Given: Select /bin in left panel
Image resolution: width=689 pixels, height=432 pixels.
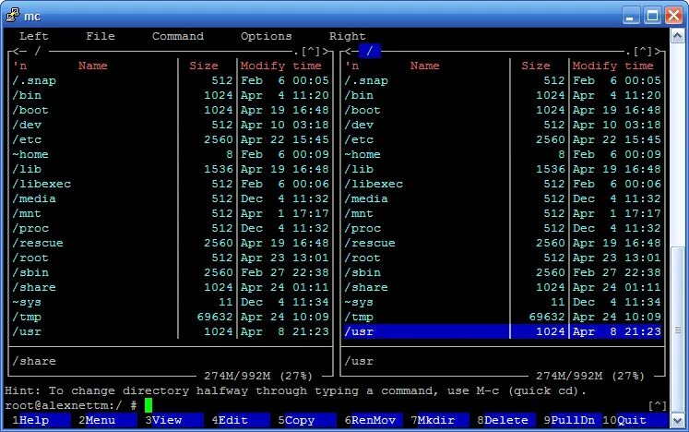Looking at the screenshot, I should [x=171, y=95].
